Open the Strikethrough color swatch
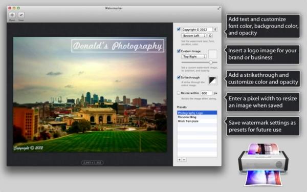The height and width of the screenshot is (192, 307). pos(213,80)
